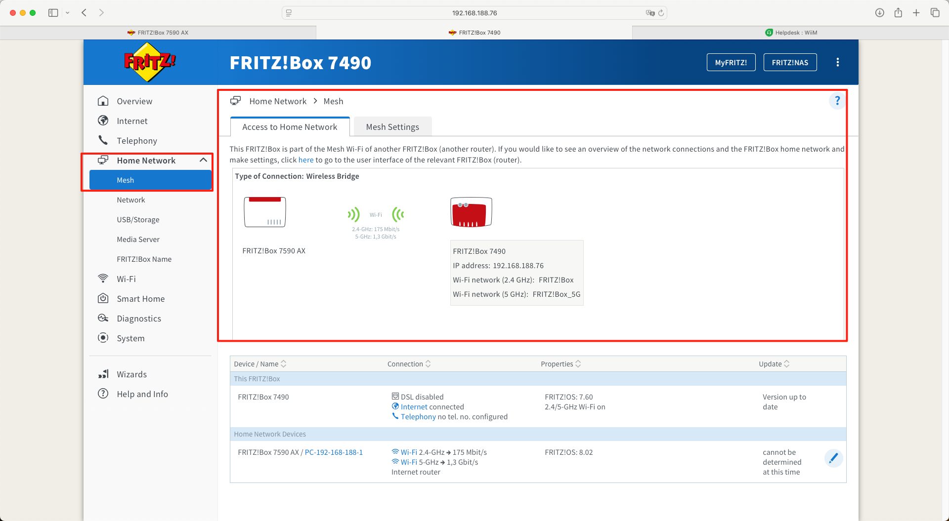949x521 pixels.
Task: Switch to Helpdesk : WiiM browser tab
Action: click(791, 33)
